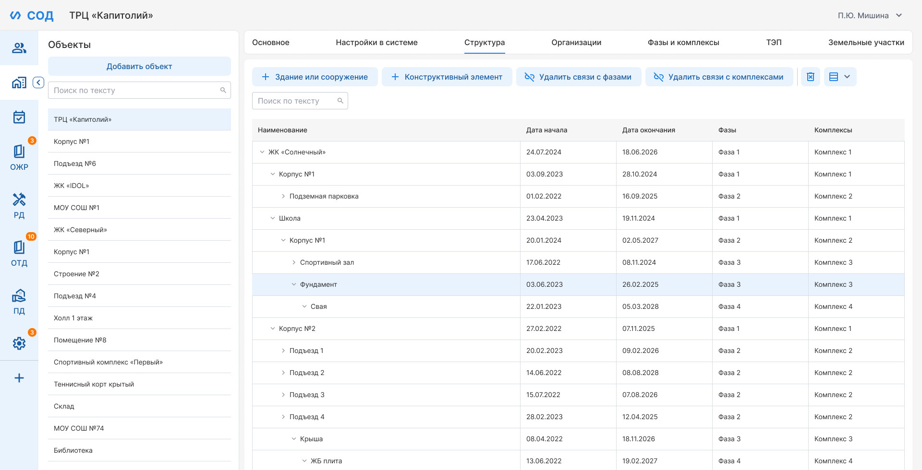Open the users section in the sidebar

19,48
